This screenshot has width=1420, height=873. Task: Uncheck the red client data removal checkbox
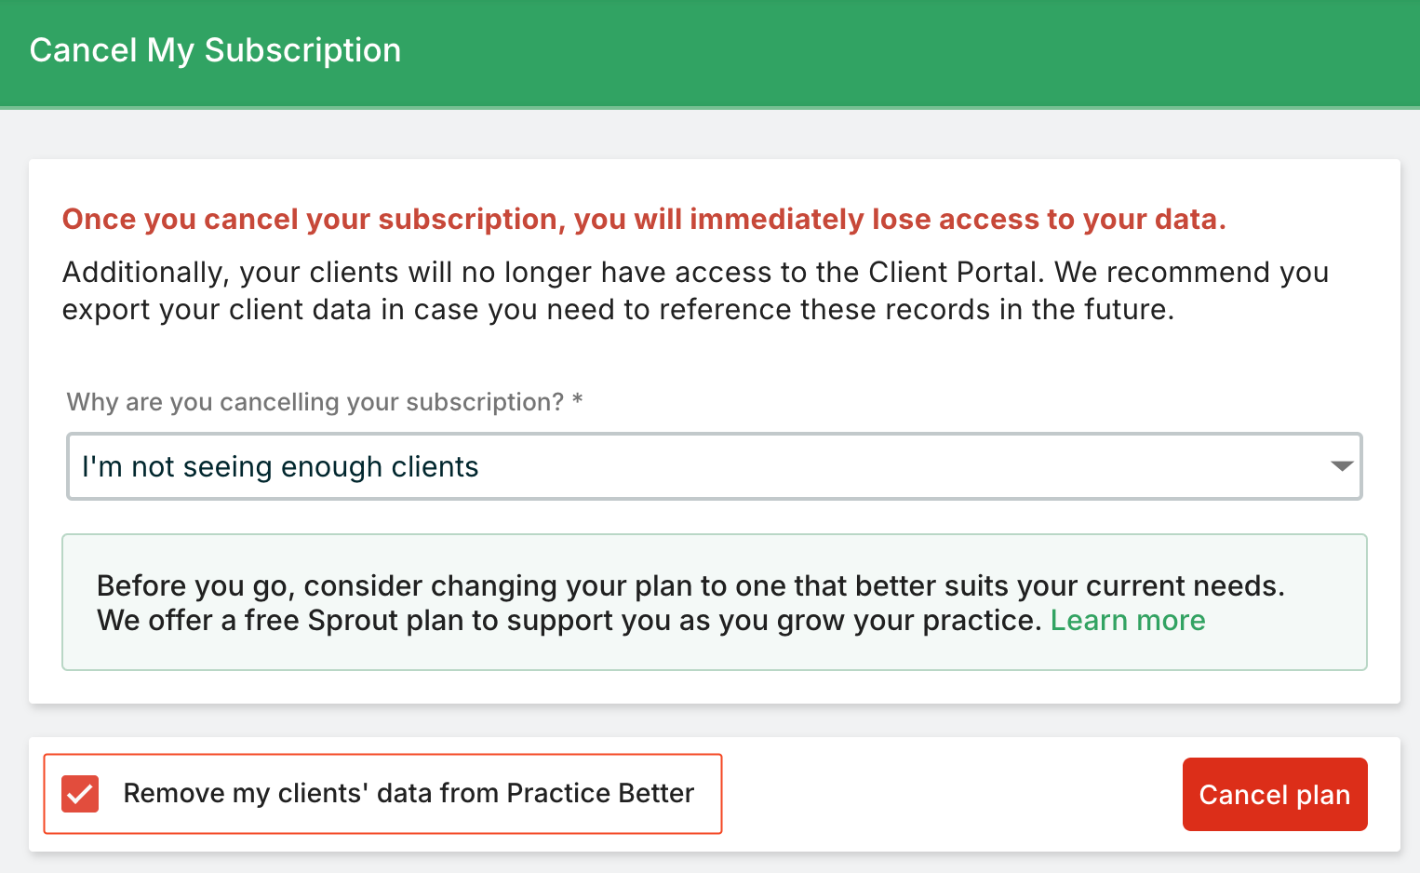pyautogui.click(x=80, y=794)
